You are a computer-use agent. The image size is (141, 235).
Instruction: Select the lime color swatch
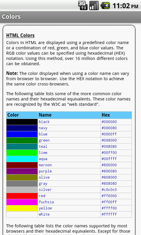22,153
